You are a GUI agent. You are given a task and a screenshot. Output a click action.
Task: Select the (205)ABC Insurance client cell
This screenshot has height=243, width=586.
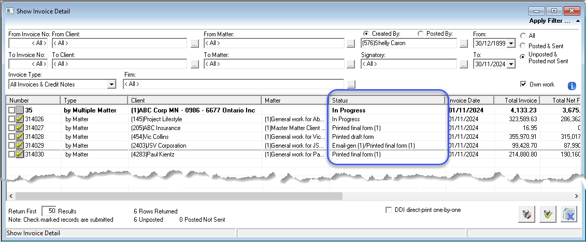pos(195,128)
